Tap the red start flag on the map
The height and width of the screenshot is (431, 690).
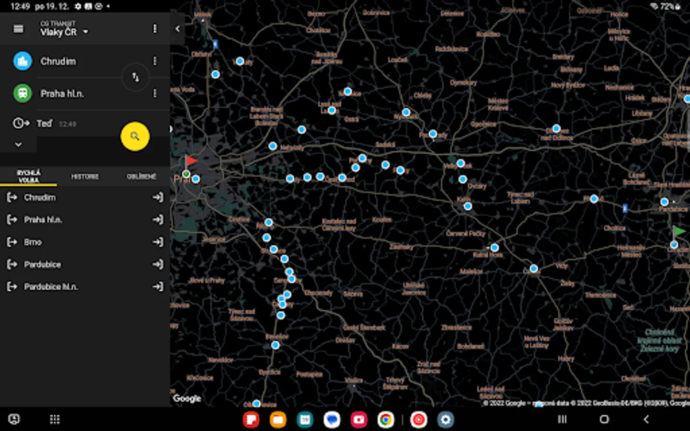(191, 160)
